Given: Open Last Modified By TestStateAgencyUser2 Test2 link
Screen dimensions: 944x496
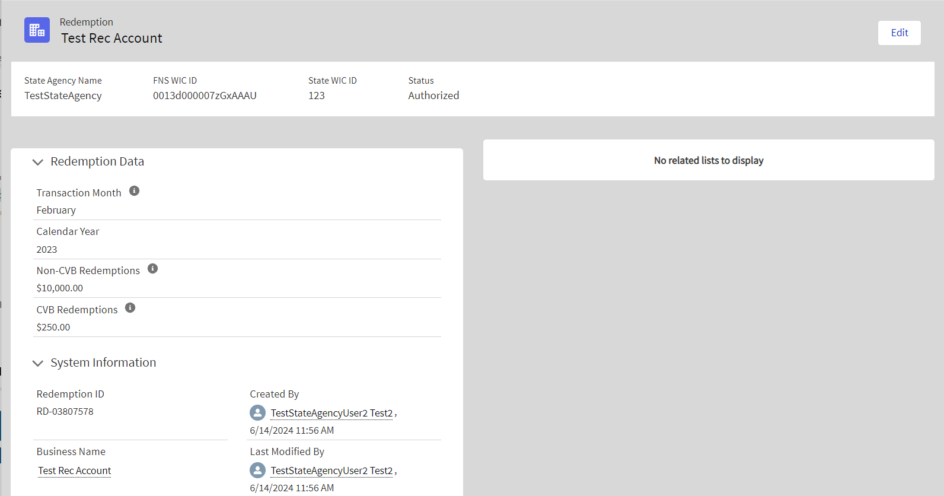Looking at the screenshot, I should tap(331, 470).
